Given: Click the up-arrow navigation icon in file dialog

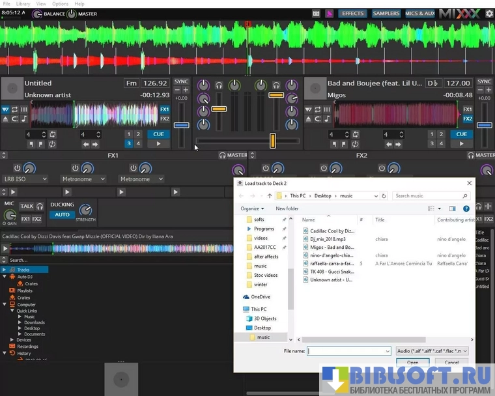Looking at the screenshot, I should tap(270, 195).
